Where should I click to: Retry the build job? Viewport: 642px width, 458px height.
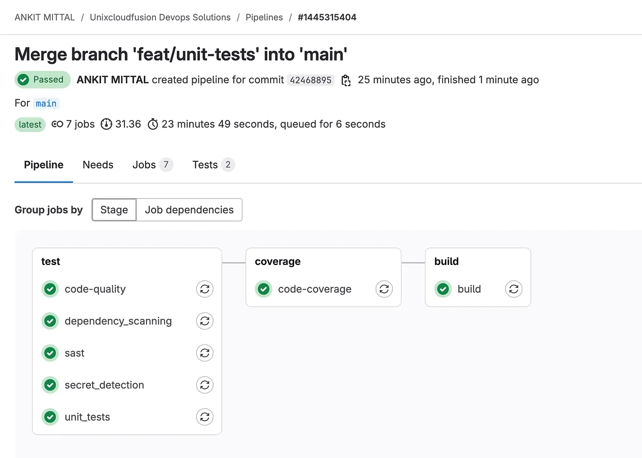pos(514,289)
